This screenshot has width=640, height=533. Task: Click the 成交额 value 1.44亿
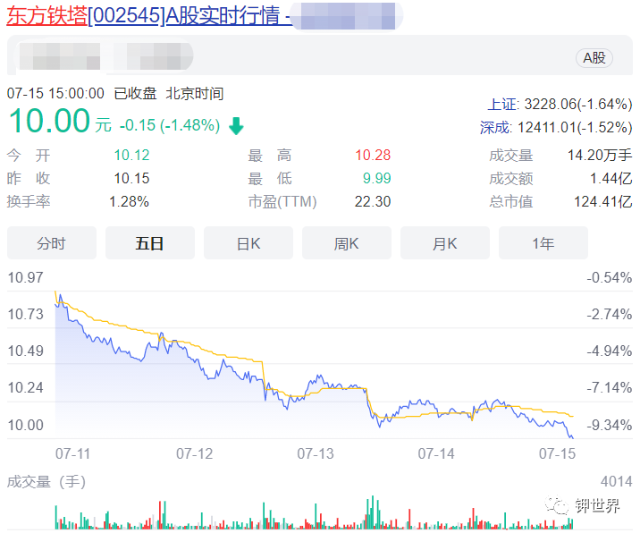coord(611,179)
